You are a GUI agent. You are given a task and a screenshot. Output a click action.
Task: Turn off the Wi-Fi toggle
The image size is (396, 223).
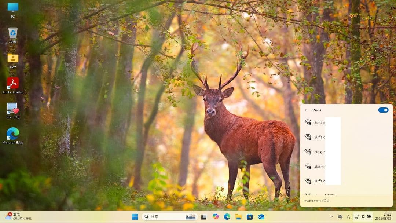pyautogui.click(x=383, y=110)
